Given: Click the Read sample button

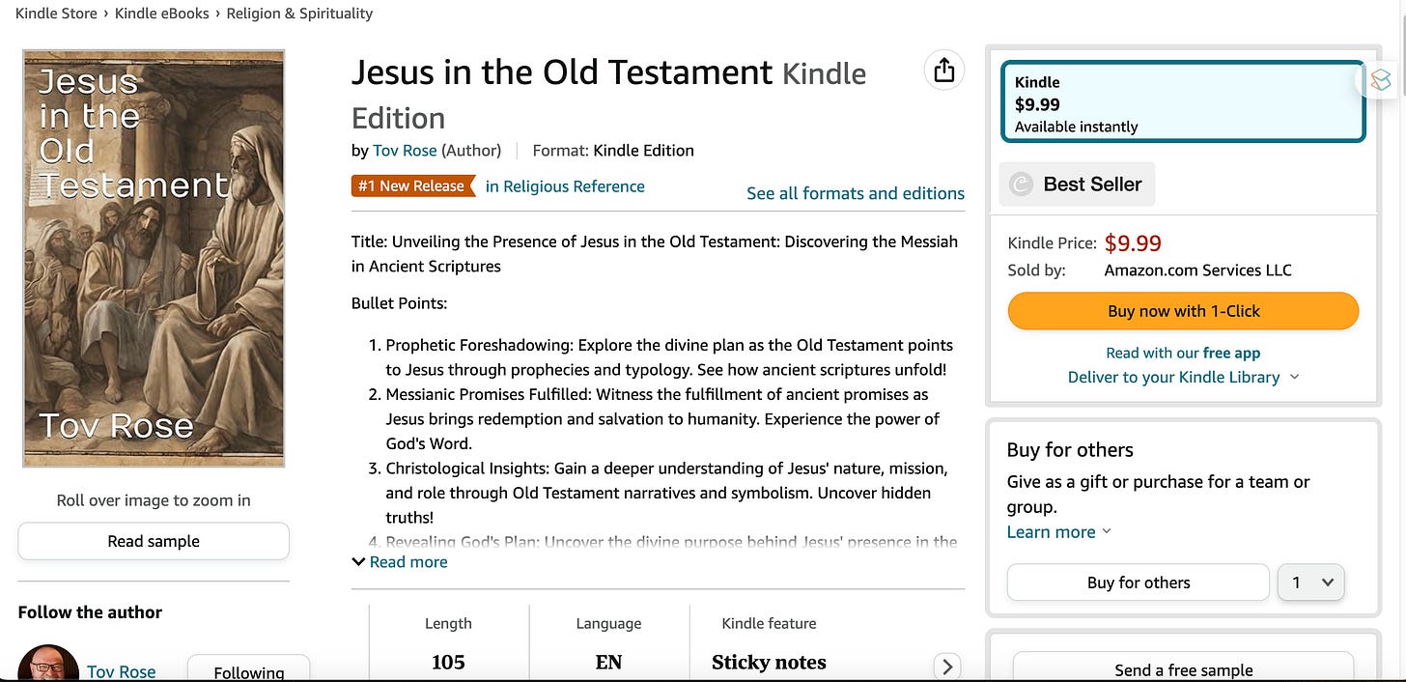Looking at the screenshot, I should pos(154,541).
